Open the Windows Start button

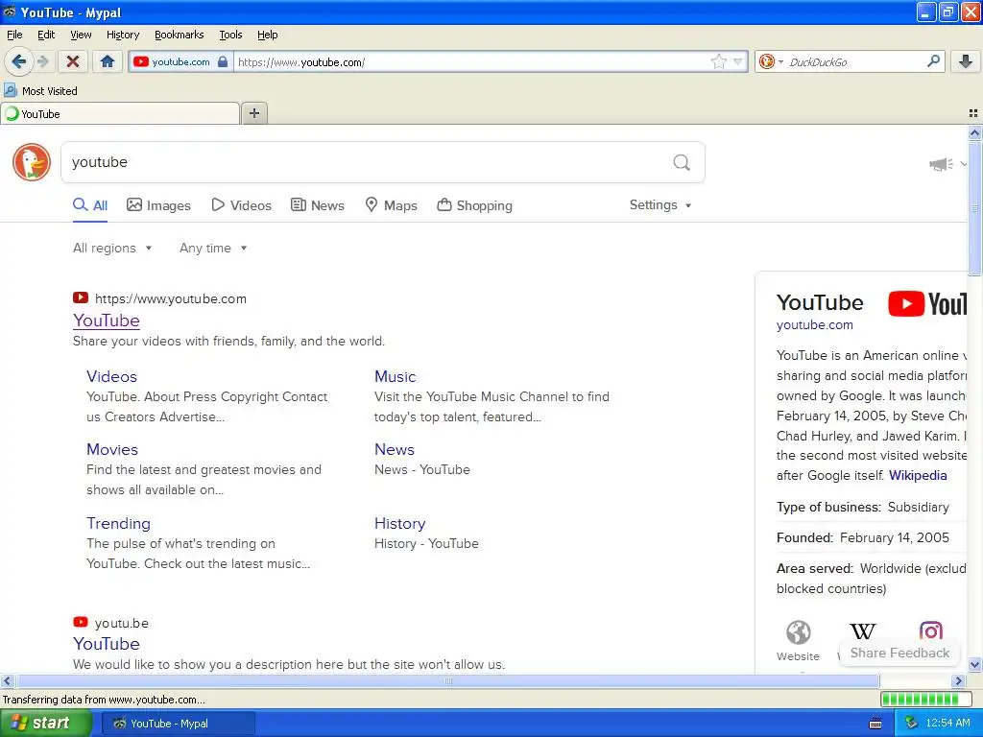click(46, 724)
